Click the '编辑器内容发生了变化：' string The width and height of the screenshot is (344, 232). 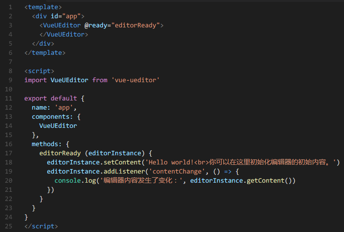tap(141, 180)
